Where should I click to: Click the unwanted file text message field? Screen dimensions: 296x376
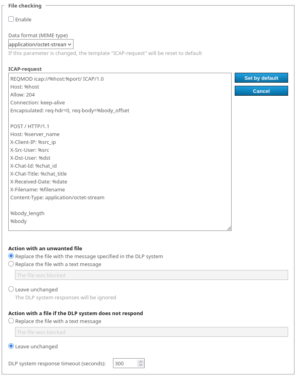[x=151, y=275]
